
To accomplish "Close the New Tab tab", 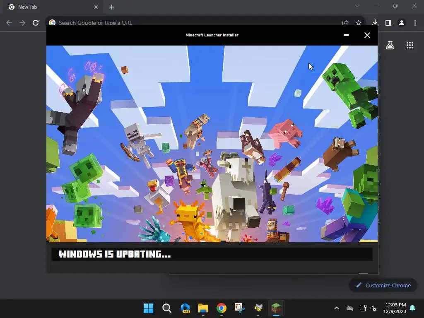I will pos(96,7).
